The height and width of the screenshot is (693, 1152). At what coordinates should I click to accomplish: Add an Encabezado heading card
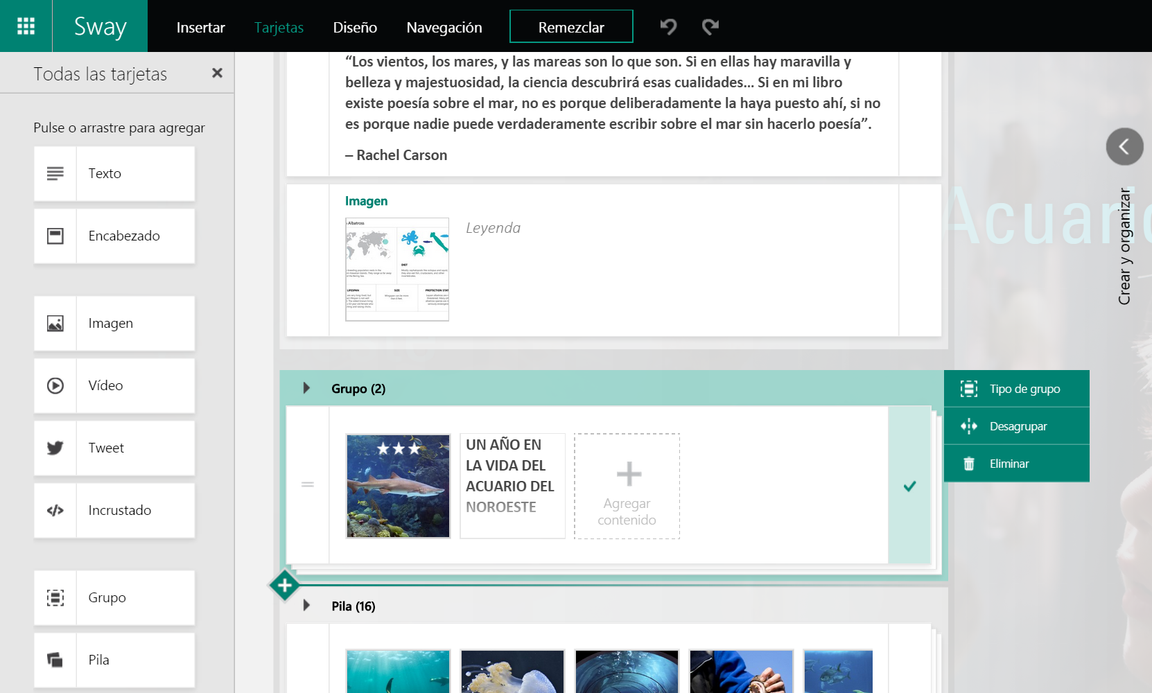coord(114,236)
